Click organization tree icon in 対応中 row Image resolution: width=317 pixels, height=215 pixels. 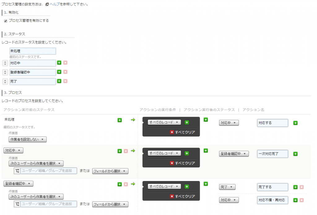(x=17, y=171)
